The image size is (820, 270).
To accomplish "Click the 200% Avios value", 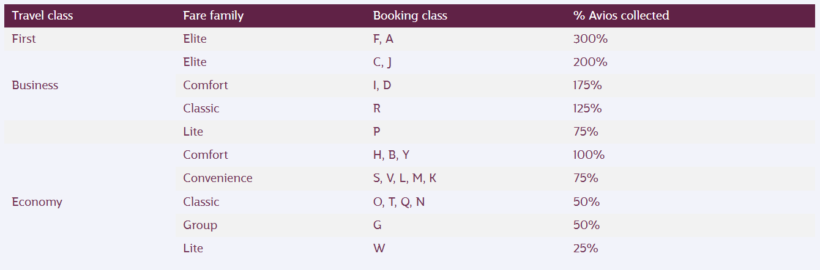I will (x=590, y=62).
